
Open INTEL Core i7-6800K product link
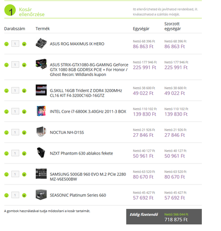[88, 112]
